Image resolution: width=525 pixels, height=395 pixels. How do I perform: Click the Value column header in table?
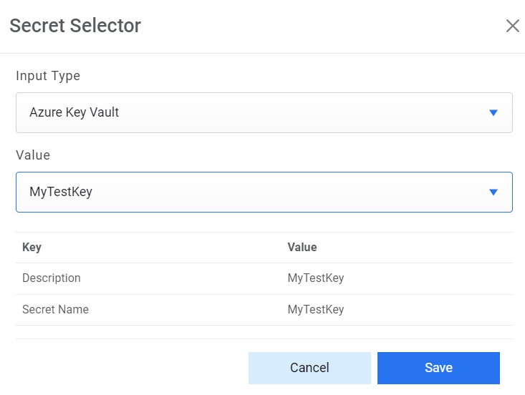[x=302, y=248]
